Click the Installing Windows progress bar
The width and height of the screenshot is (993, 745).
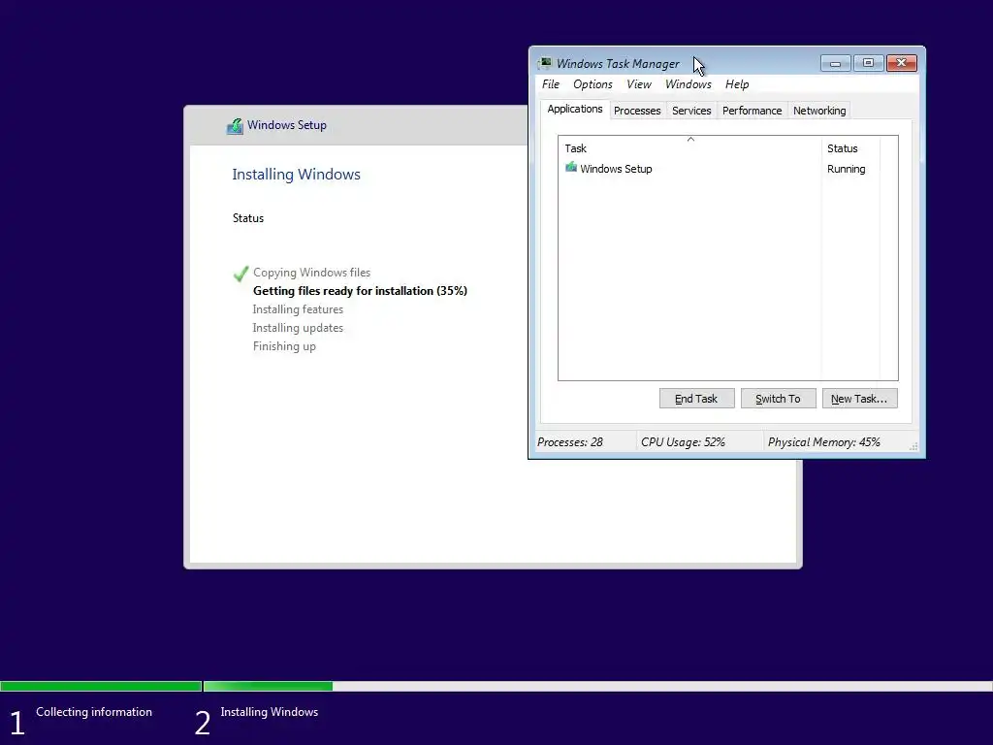pos(597,686)
